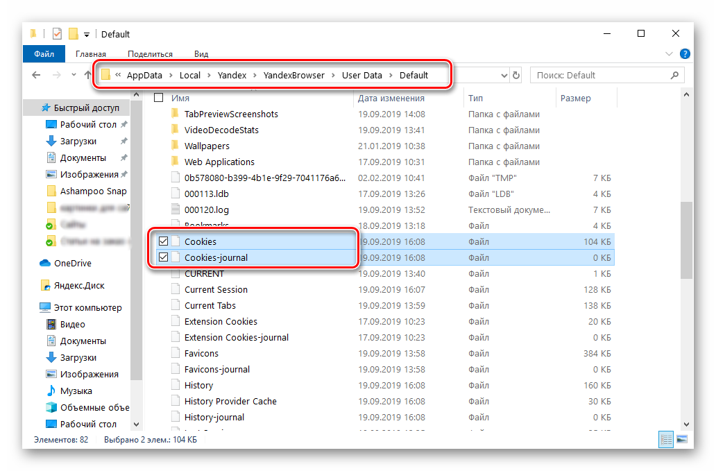Expand the chevron after YandexBrowser in path

click(x=333, y=76)
